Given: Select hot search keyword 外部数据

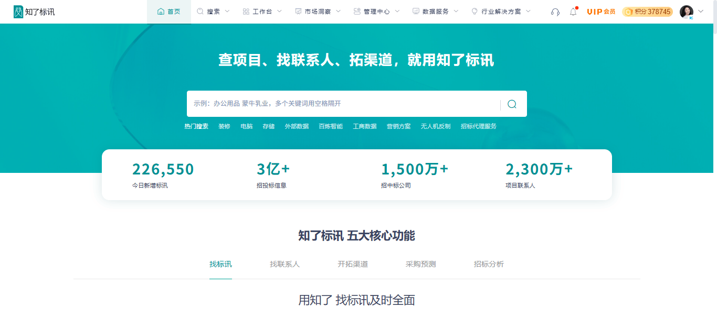Looking at the screenshot, I should click(297, 126).
